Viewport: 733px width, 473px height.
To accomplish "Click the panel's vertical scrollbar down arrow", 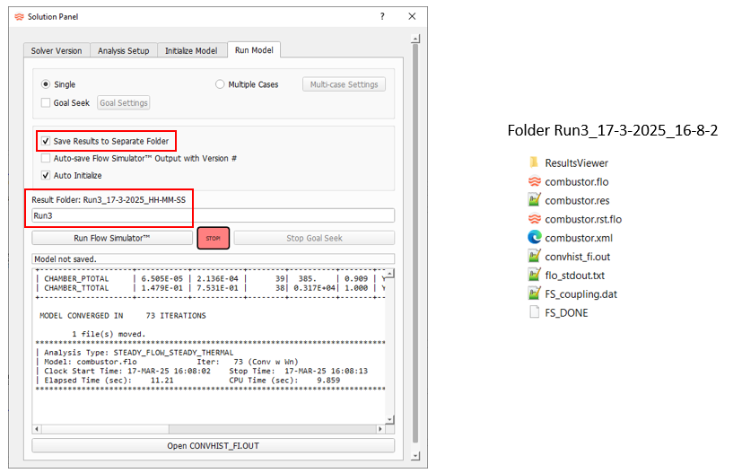I will pyautogui.click(x=415, y=456).
